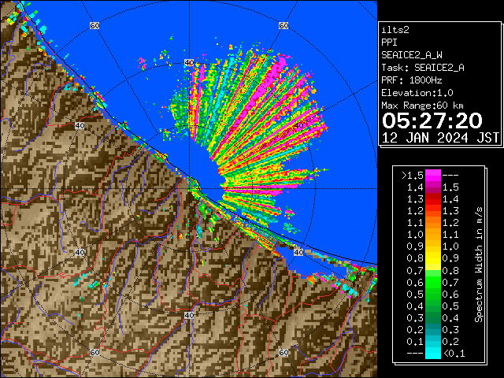Click the 'Spectrum Width in m/s' axis title
The width and height of the screenshot is (504, 378).
tap(479, 265)
